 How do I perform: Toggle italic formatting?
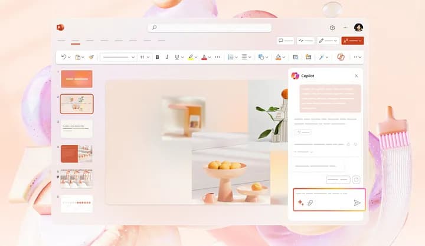167,57
